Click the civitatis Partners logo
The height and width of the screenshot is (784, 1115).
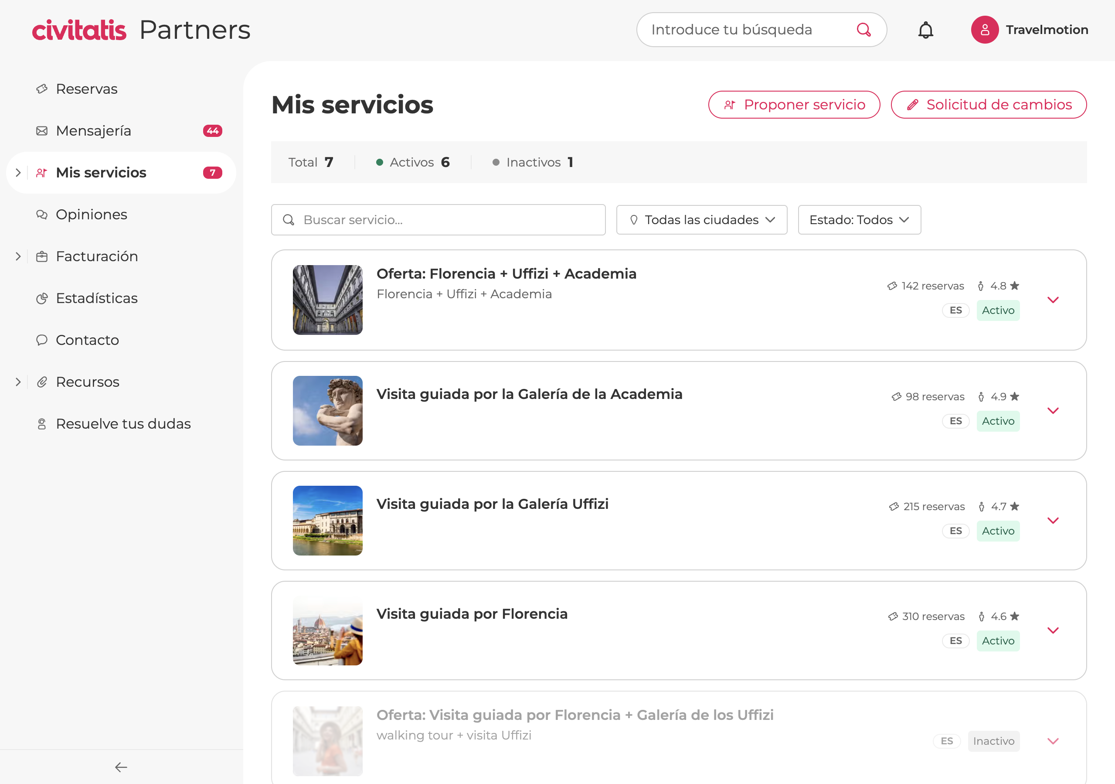tap(141, 30)
